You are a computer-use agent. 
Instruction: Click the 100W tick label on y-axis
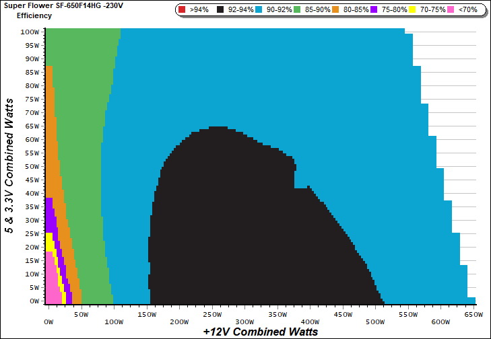(30, 32)
